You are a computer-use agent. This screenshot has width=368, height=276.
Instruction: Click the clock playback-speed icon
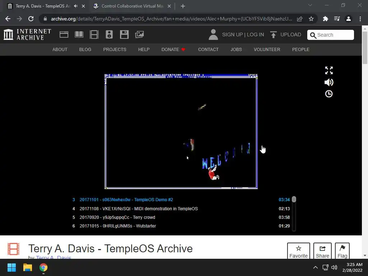point(329,94)
